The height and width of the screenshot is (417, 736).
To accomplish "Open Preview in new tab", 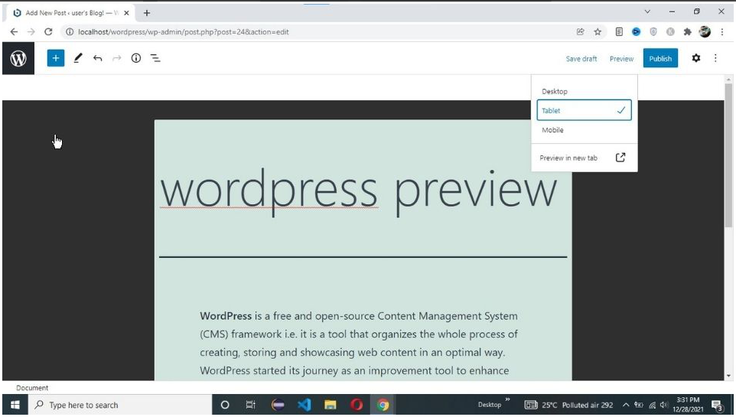I will (x=584, y=158).
